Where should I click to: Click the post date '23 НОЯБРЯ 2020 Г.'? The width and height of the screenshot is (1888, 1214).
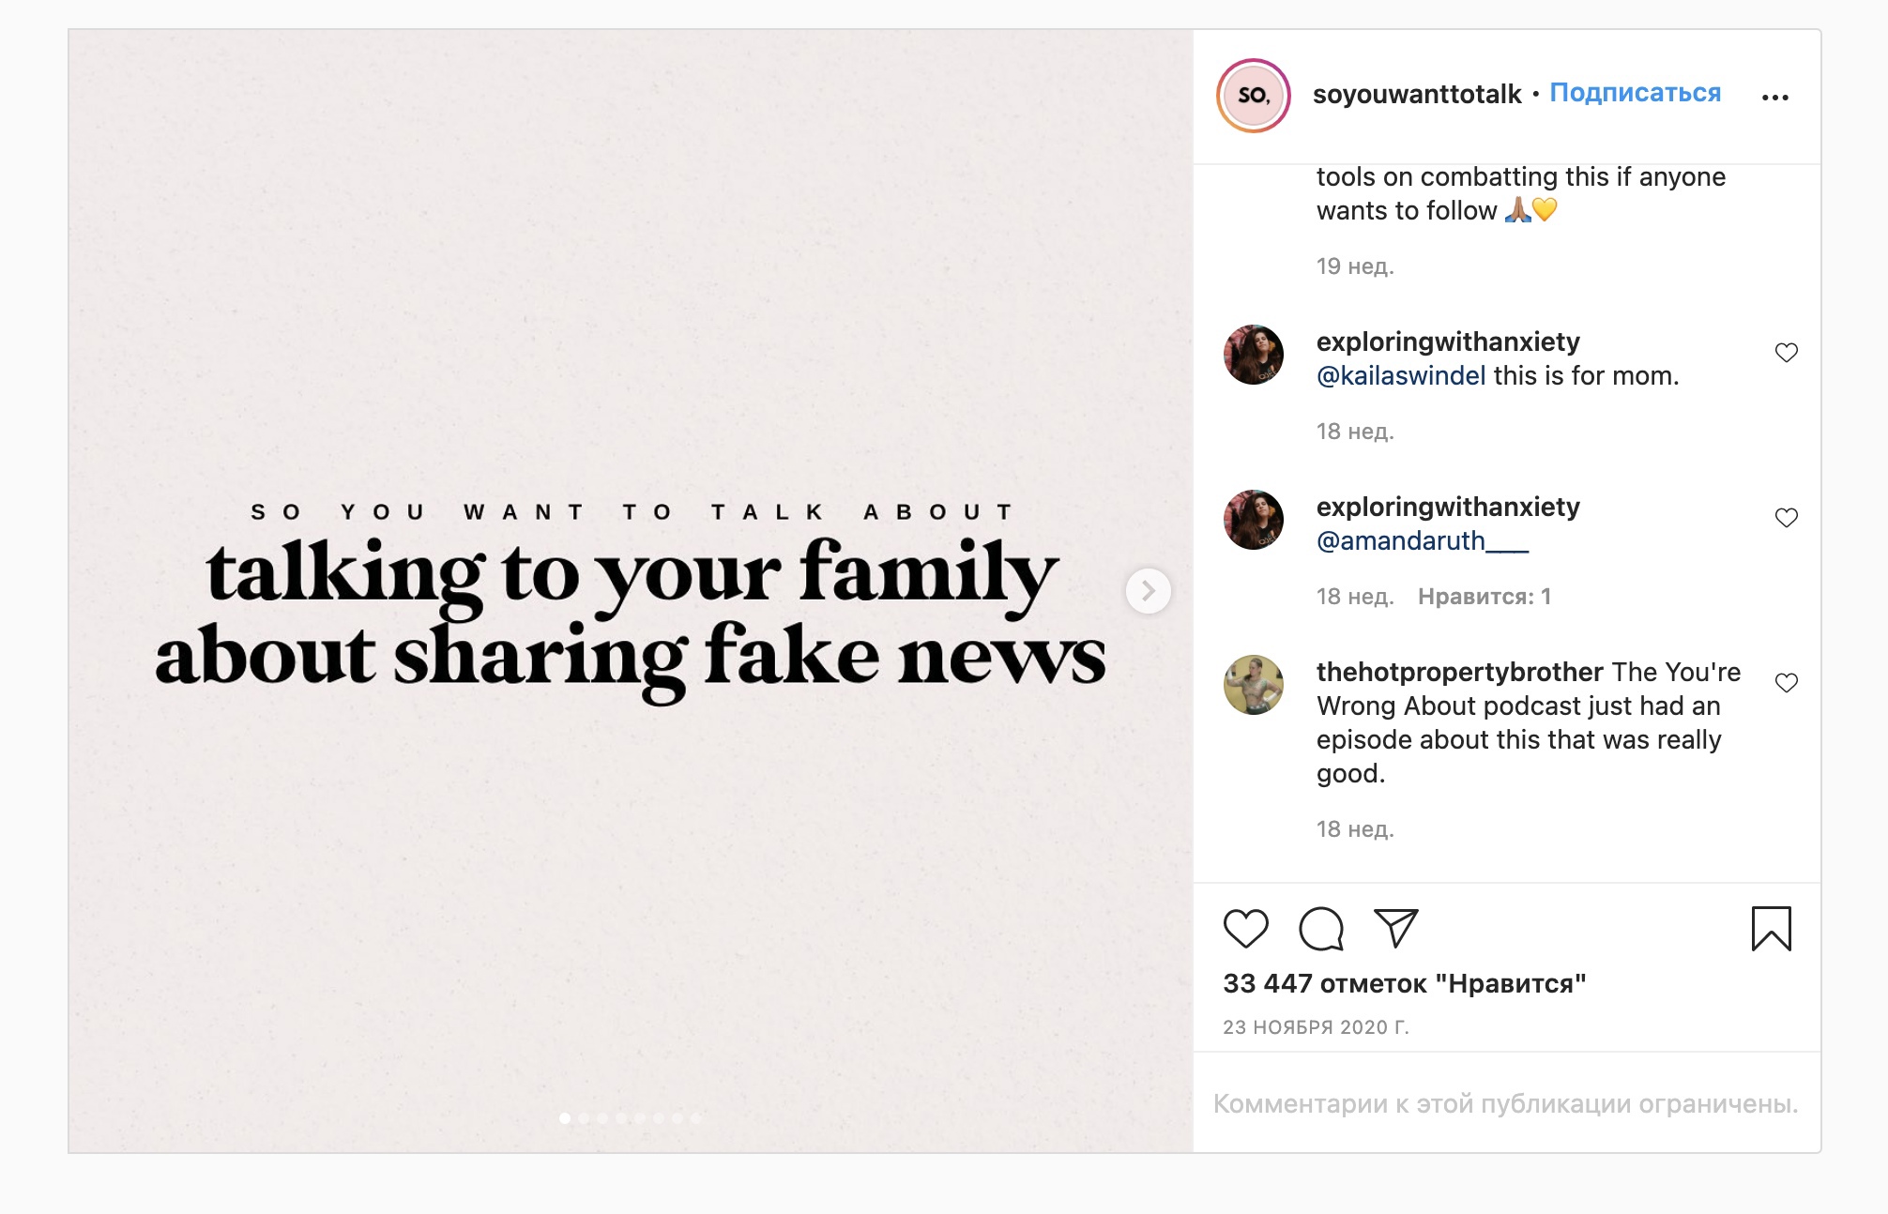pyautogui.click(x=1316, y=1027)
